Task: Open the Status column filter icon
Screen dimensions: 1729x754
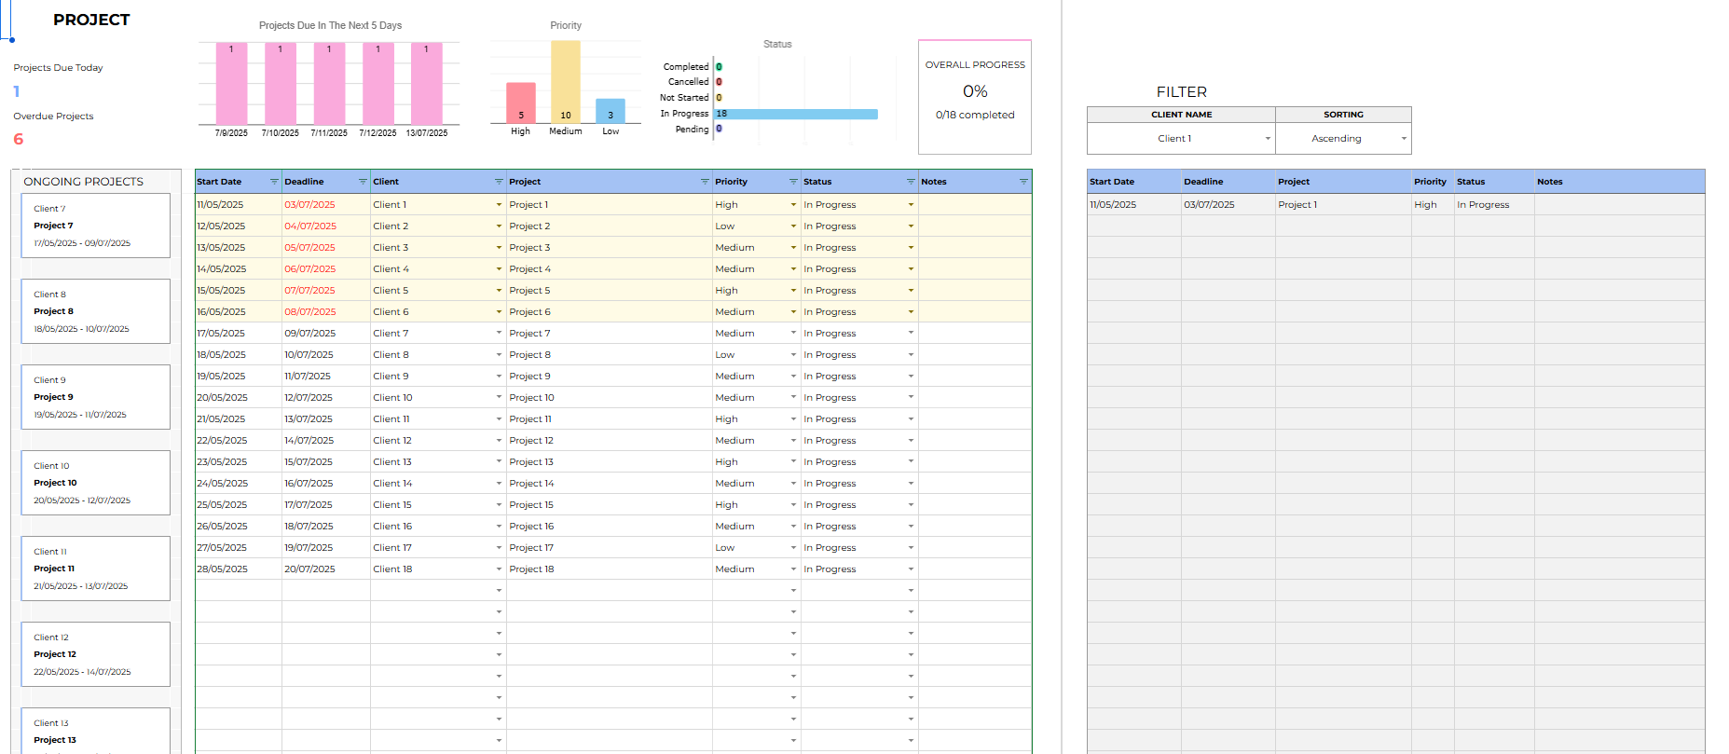Action: (911, 182)
